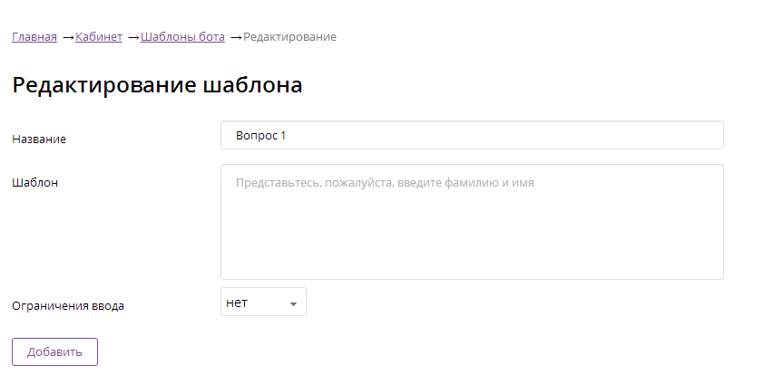Click the Редактирование шаблона page heading
This screenshot has height=375, width=763.
pyautogui.click(x=157, y=85)
